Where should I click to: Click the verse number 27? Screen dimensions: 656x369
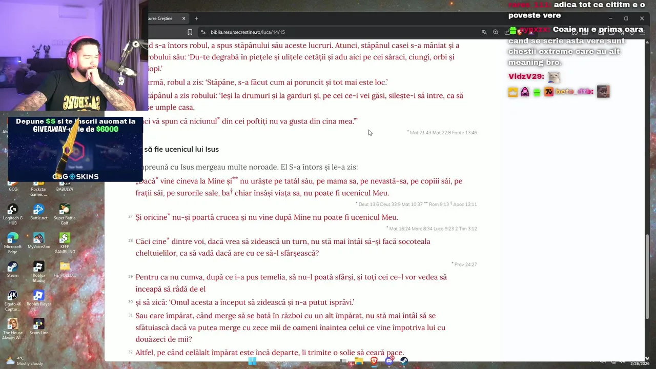tap(130, 216)
